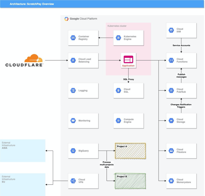This screenshot has width=205, height=196.
Task: Select the Logging icon
Action: tap(73, 90)
